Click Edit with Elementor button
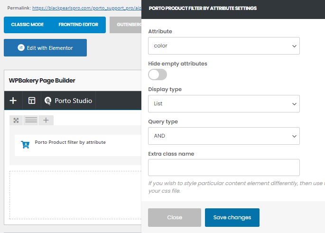This screenshot has height=233, width=325. (46, 47)
